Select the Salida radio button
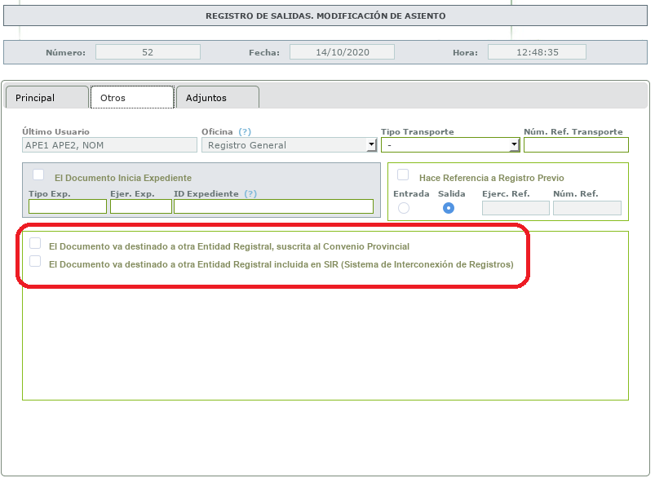 [449, 208]
